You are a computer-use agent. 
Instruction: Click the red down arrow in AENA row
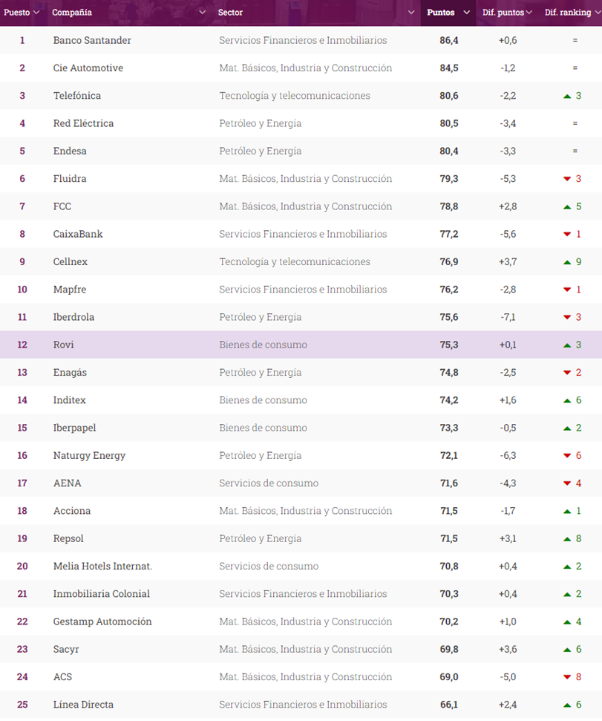(x=567, y=484)
